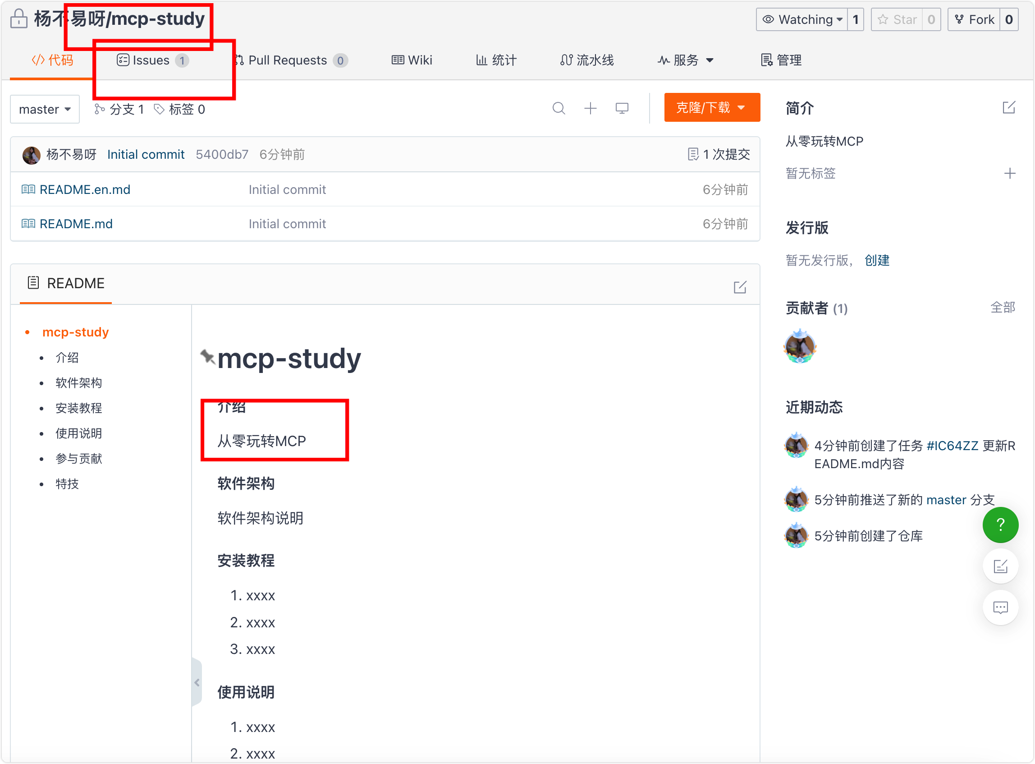This screenshot has width=1035, height=764.
Task: Add a tag with the plus icon
Action: pyautogui.click(x=1010, y=174)
